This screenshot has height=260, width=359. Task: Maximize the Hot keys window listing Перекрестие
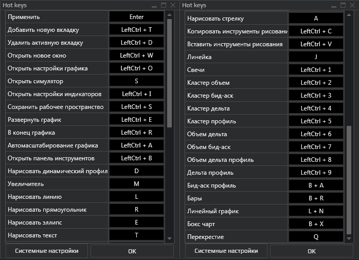point(343,5)
